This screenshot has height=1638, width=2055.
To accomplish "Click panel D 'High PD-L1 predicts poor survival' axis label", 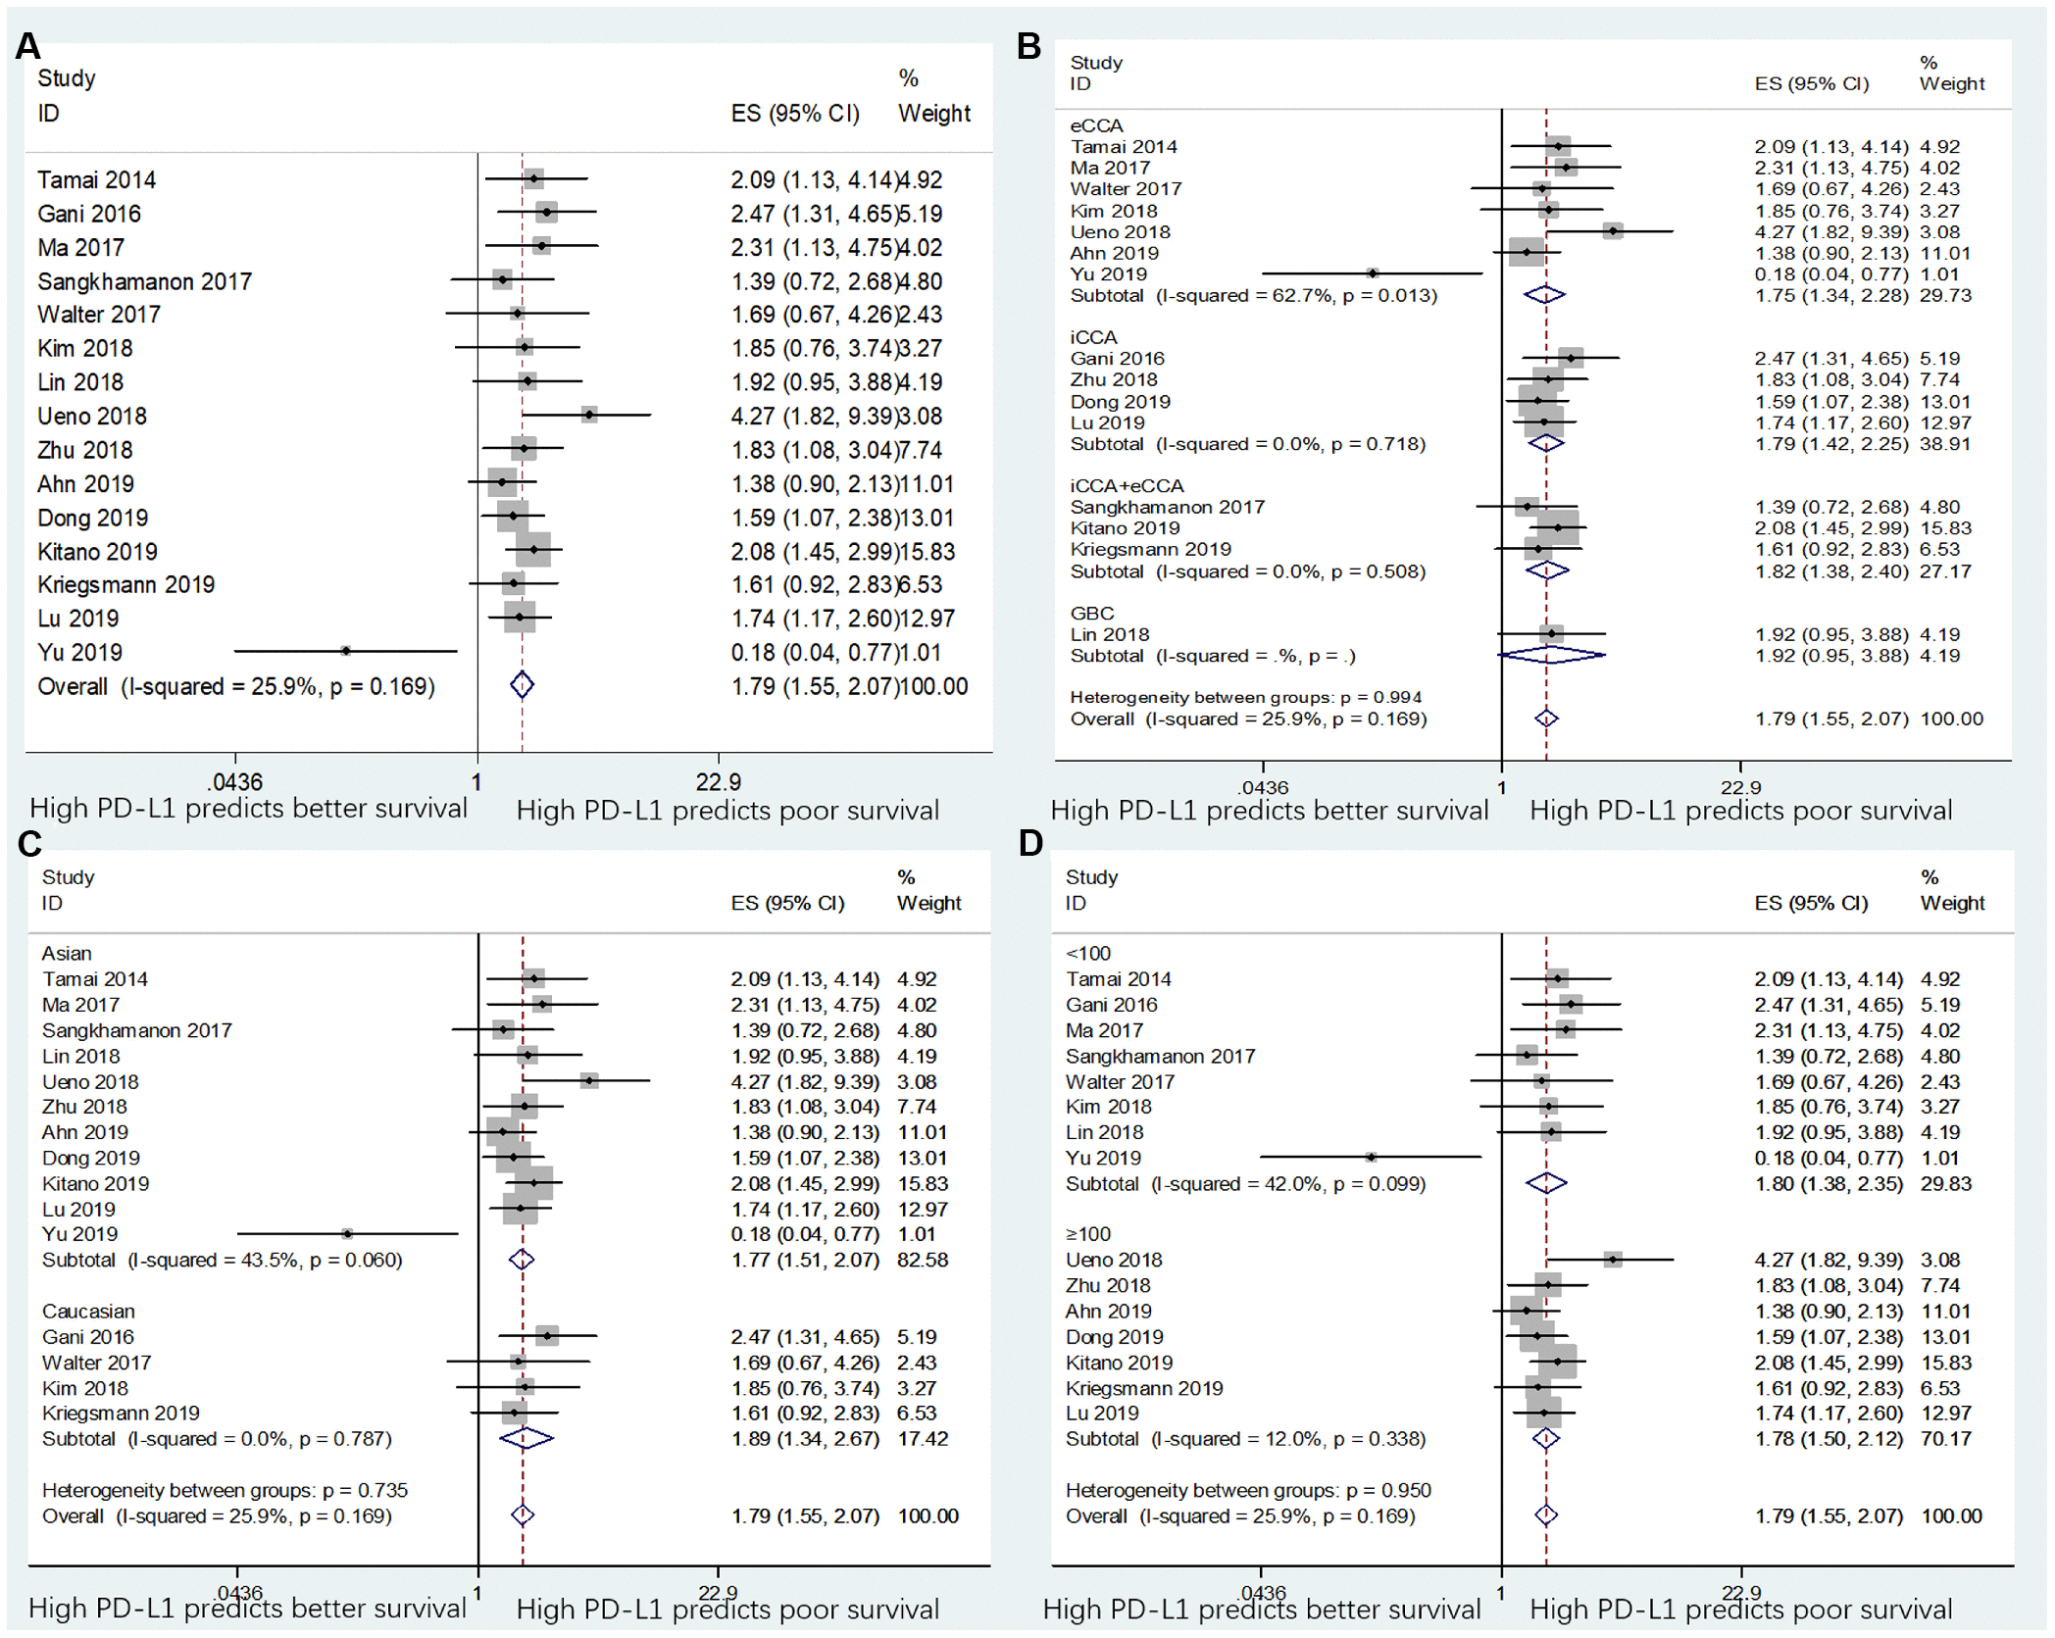I will tap(1740, 1609).
